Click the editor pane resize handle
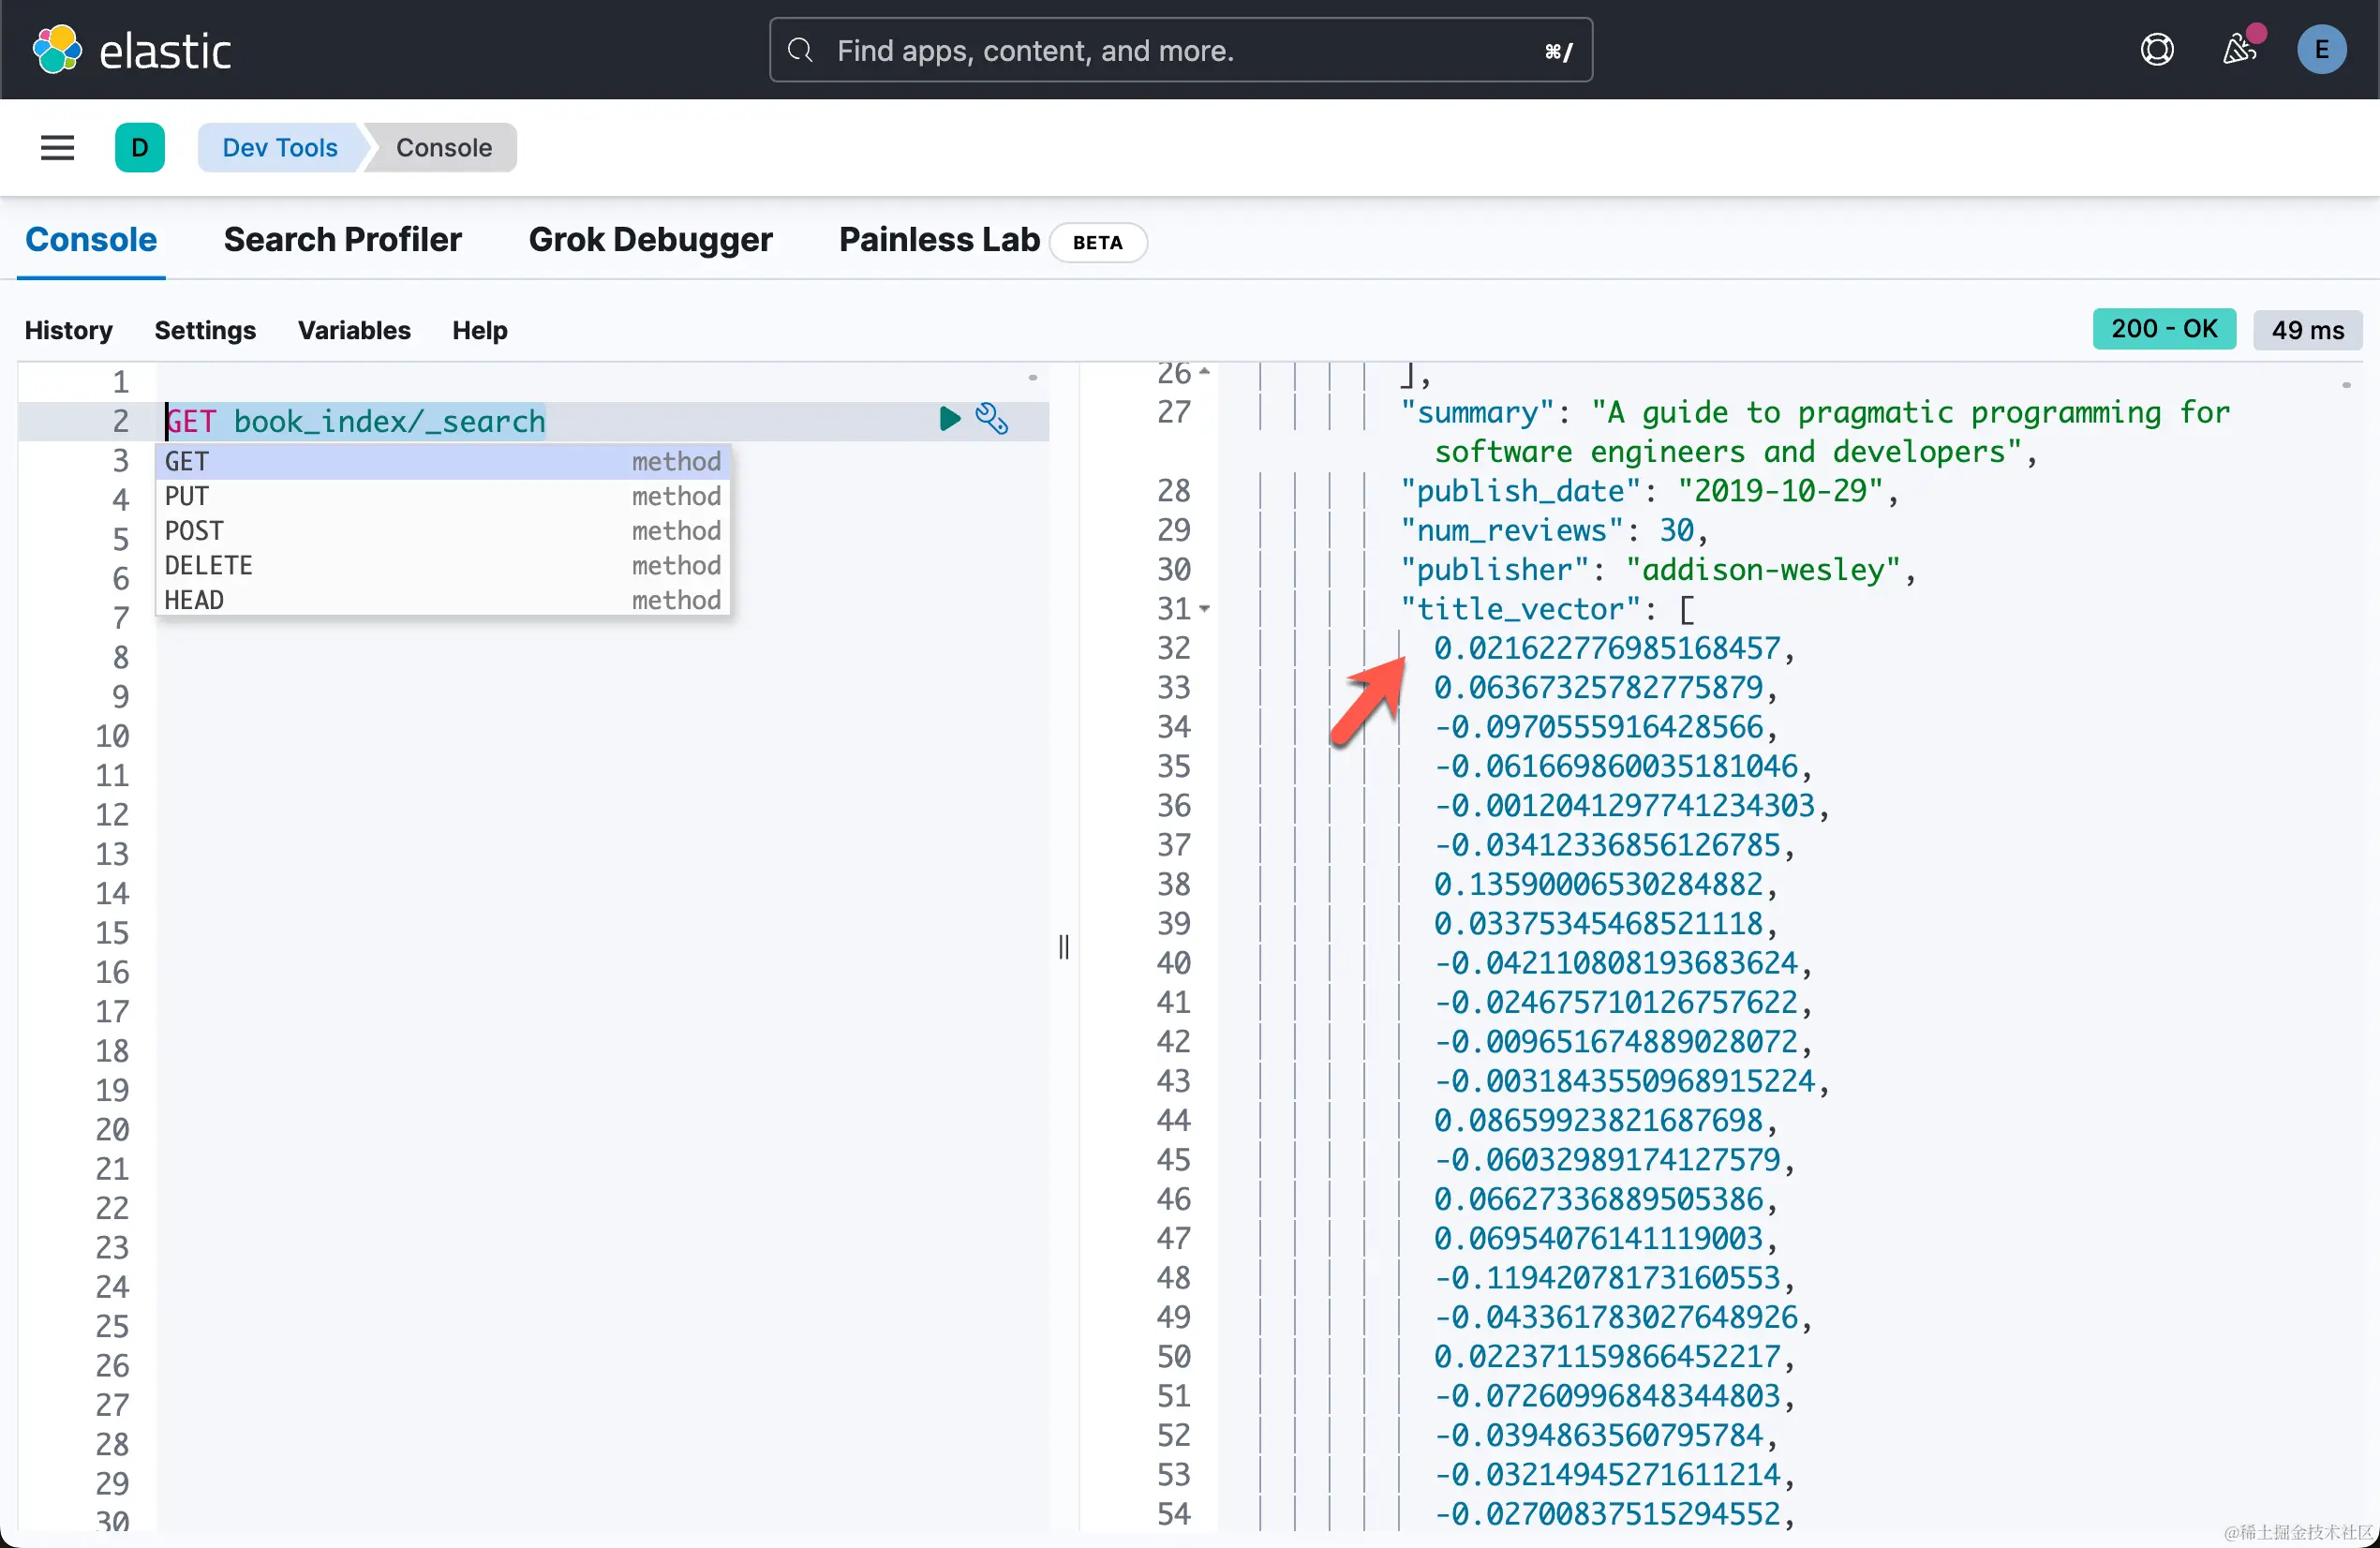This screenshot has height=1548, width=2380. (1064, 946)
